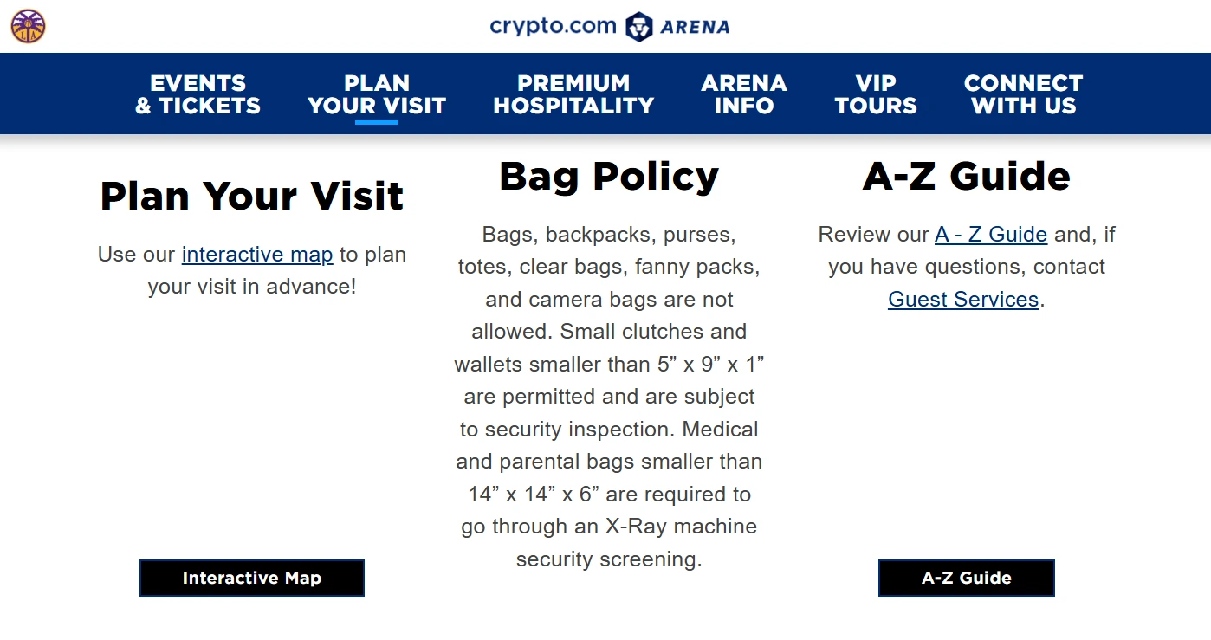Select Plan Your Visit in navigation bar
The image size is (1211, 640).
377,94
